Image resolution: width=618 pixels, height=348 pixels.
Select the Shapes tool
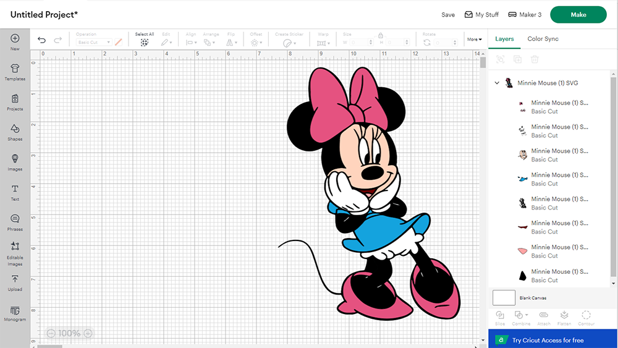(x=15, y=132)
